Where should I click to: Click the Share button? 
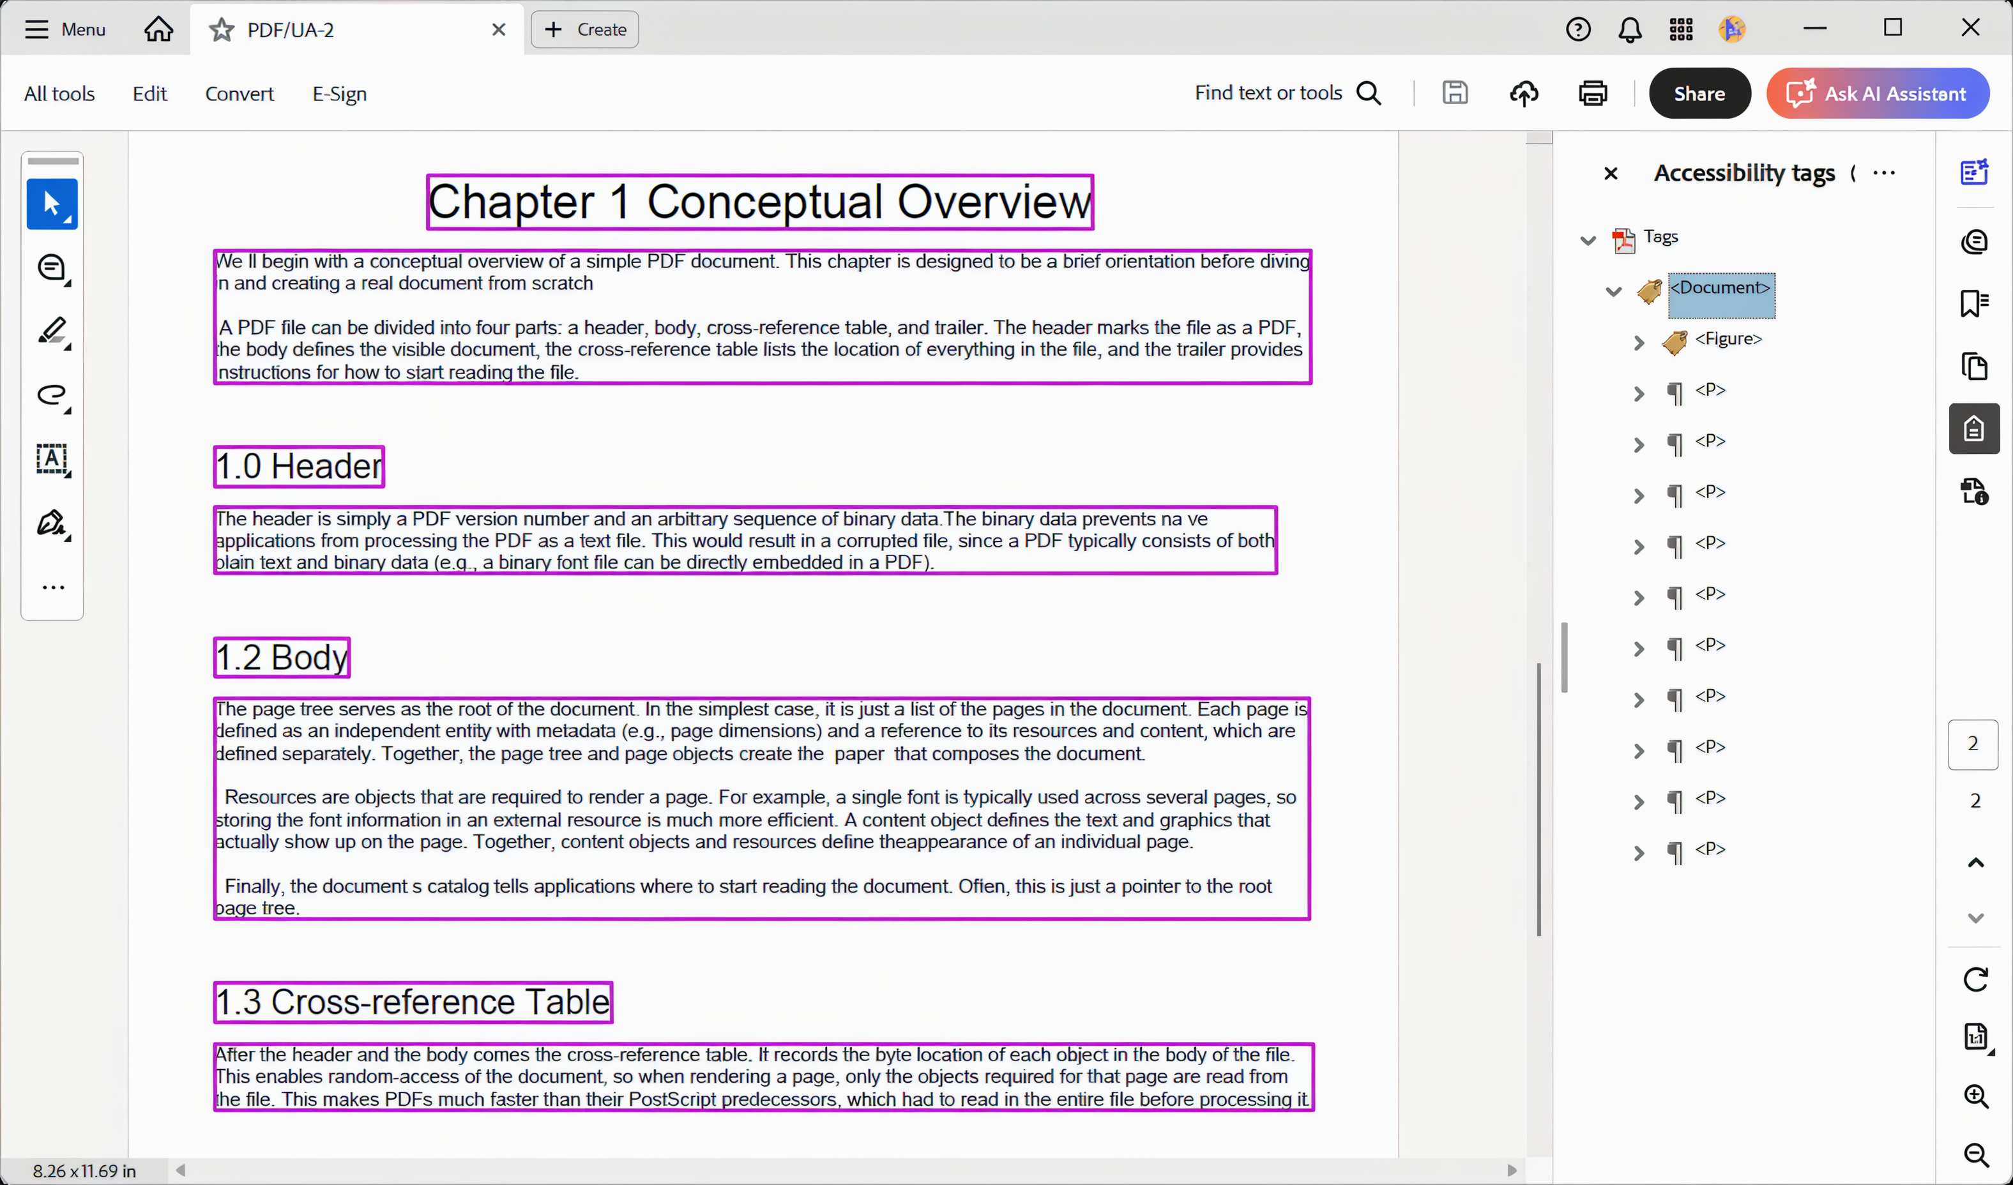point(1699,93)
